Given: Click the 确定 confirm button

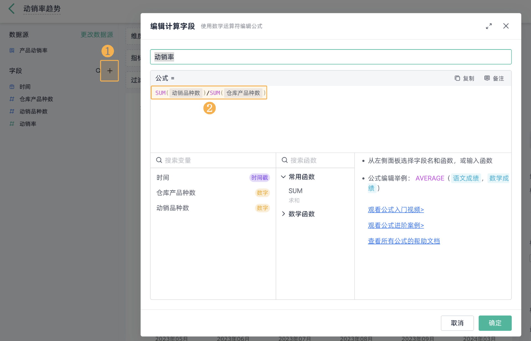Looking at the screenshot, I should tap(495, 323).
